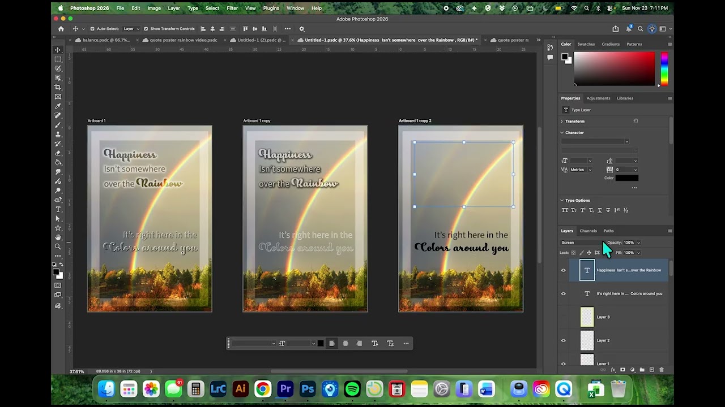Select the Frame tool
Viewport: 725px width, 407px height.
58,97
